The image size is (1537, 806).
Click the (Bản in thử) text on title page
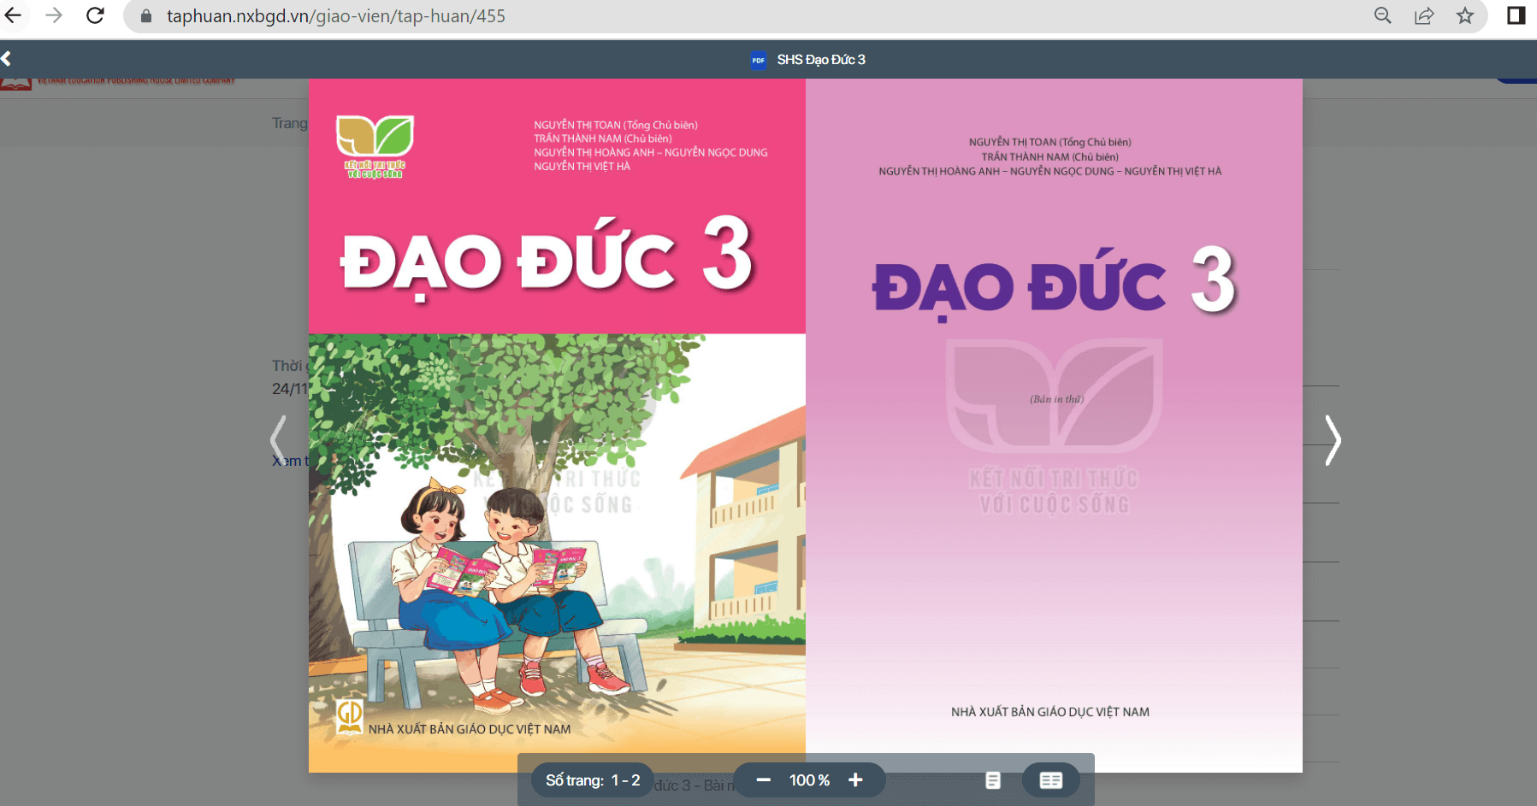(x=1056, y=399)
